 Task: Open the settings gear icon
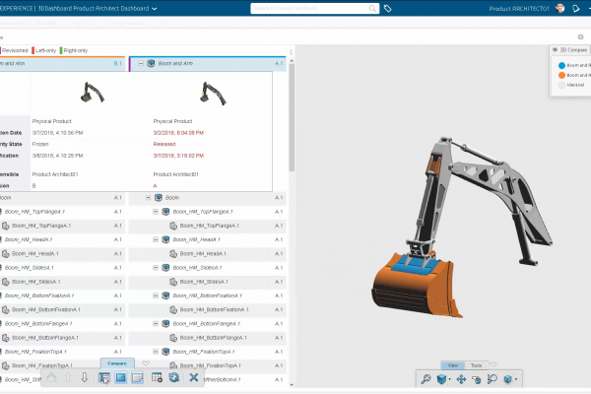click(x=580, y=37)
